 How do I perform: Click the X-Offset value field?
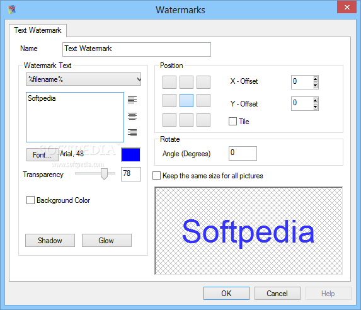[302, 82]
